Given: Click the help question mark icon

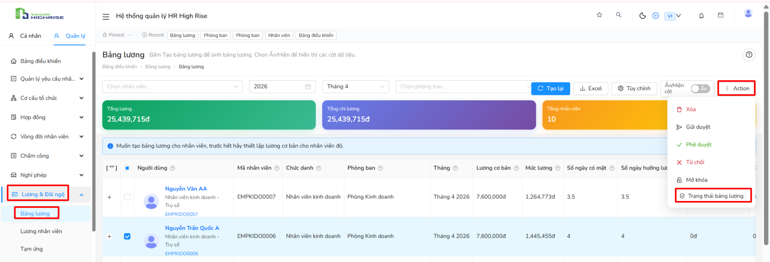Looking at the screenshot, I should [x=749, y=55].
